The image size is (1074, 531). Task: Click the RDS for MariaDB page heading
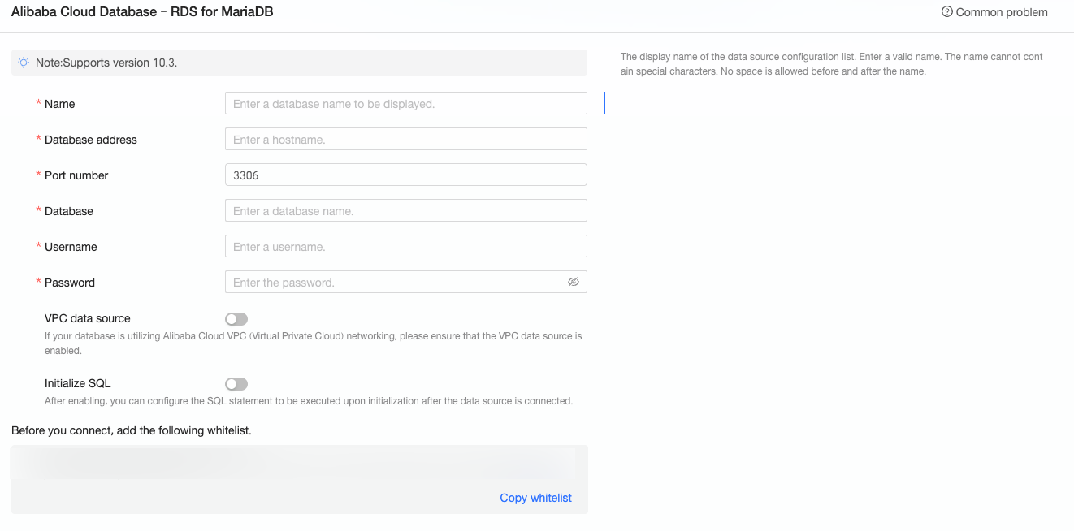[x=142, y=12]
